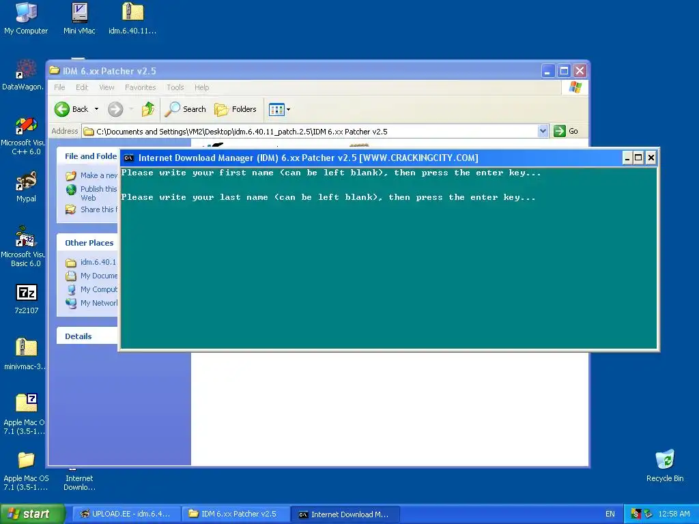Screen dimensions: 699x524
Task: Open the Edit menu
Action: (x=82, y=87)
